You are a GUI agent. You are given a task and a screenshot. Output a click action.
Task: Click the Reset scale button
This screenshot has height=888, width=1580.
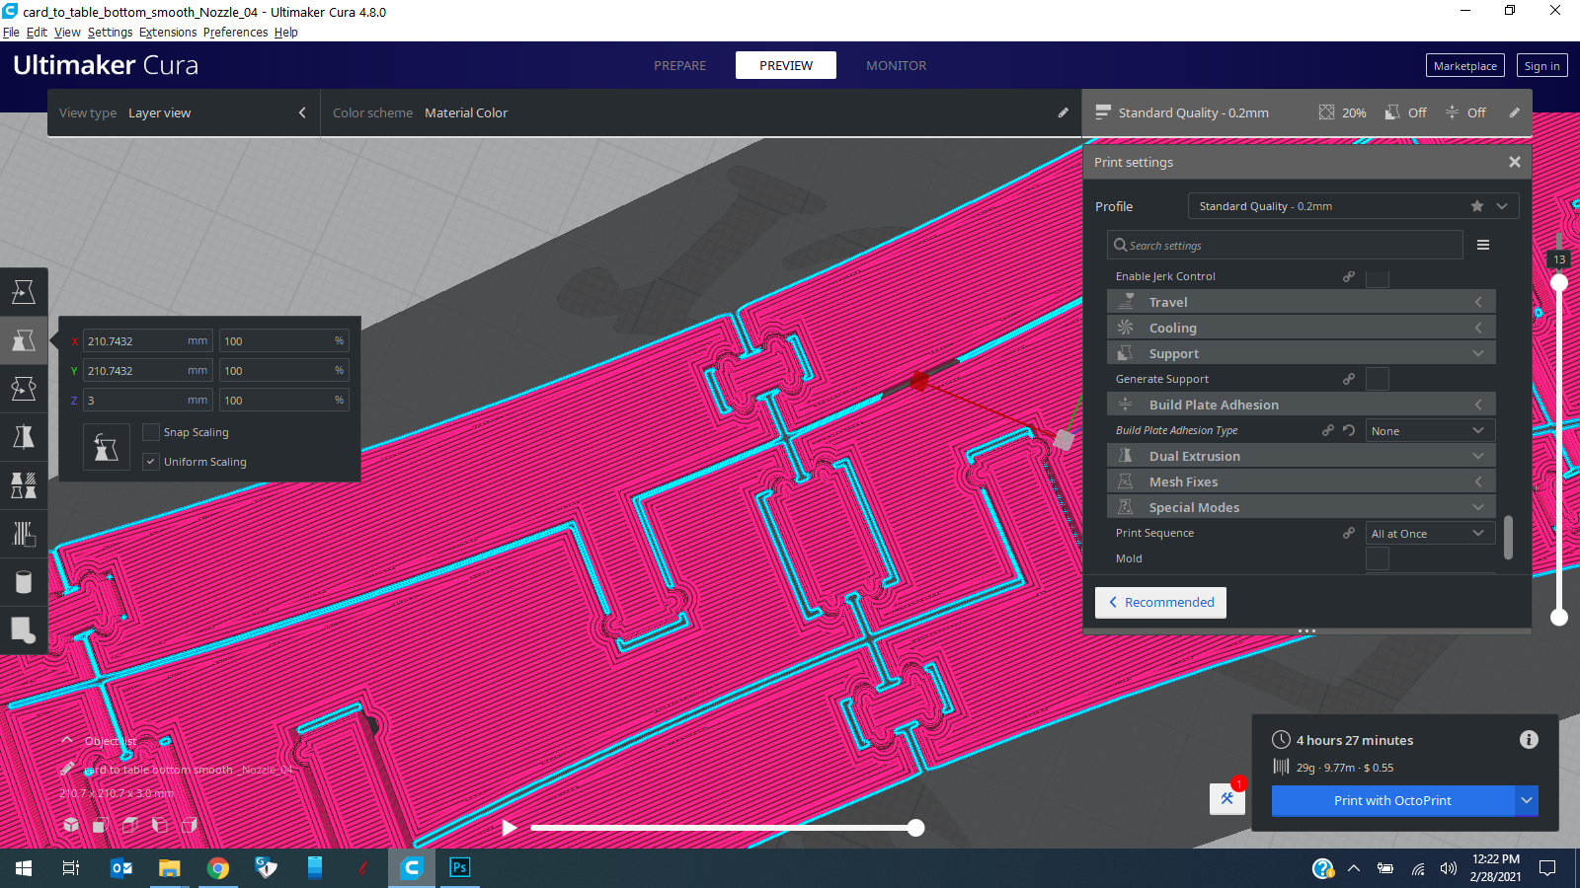point(107,447)
